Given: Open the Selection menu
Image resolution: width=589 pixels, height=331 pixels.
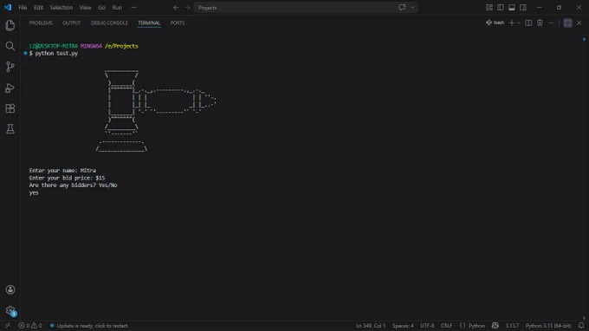Looking at the screenshot, I should tap(61, 8).
